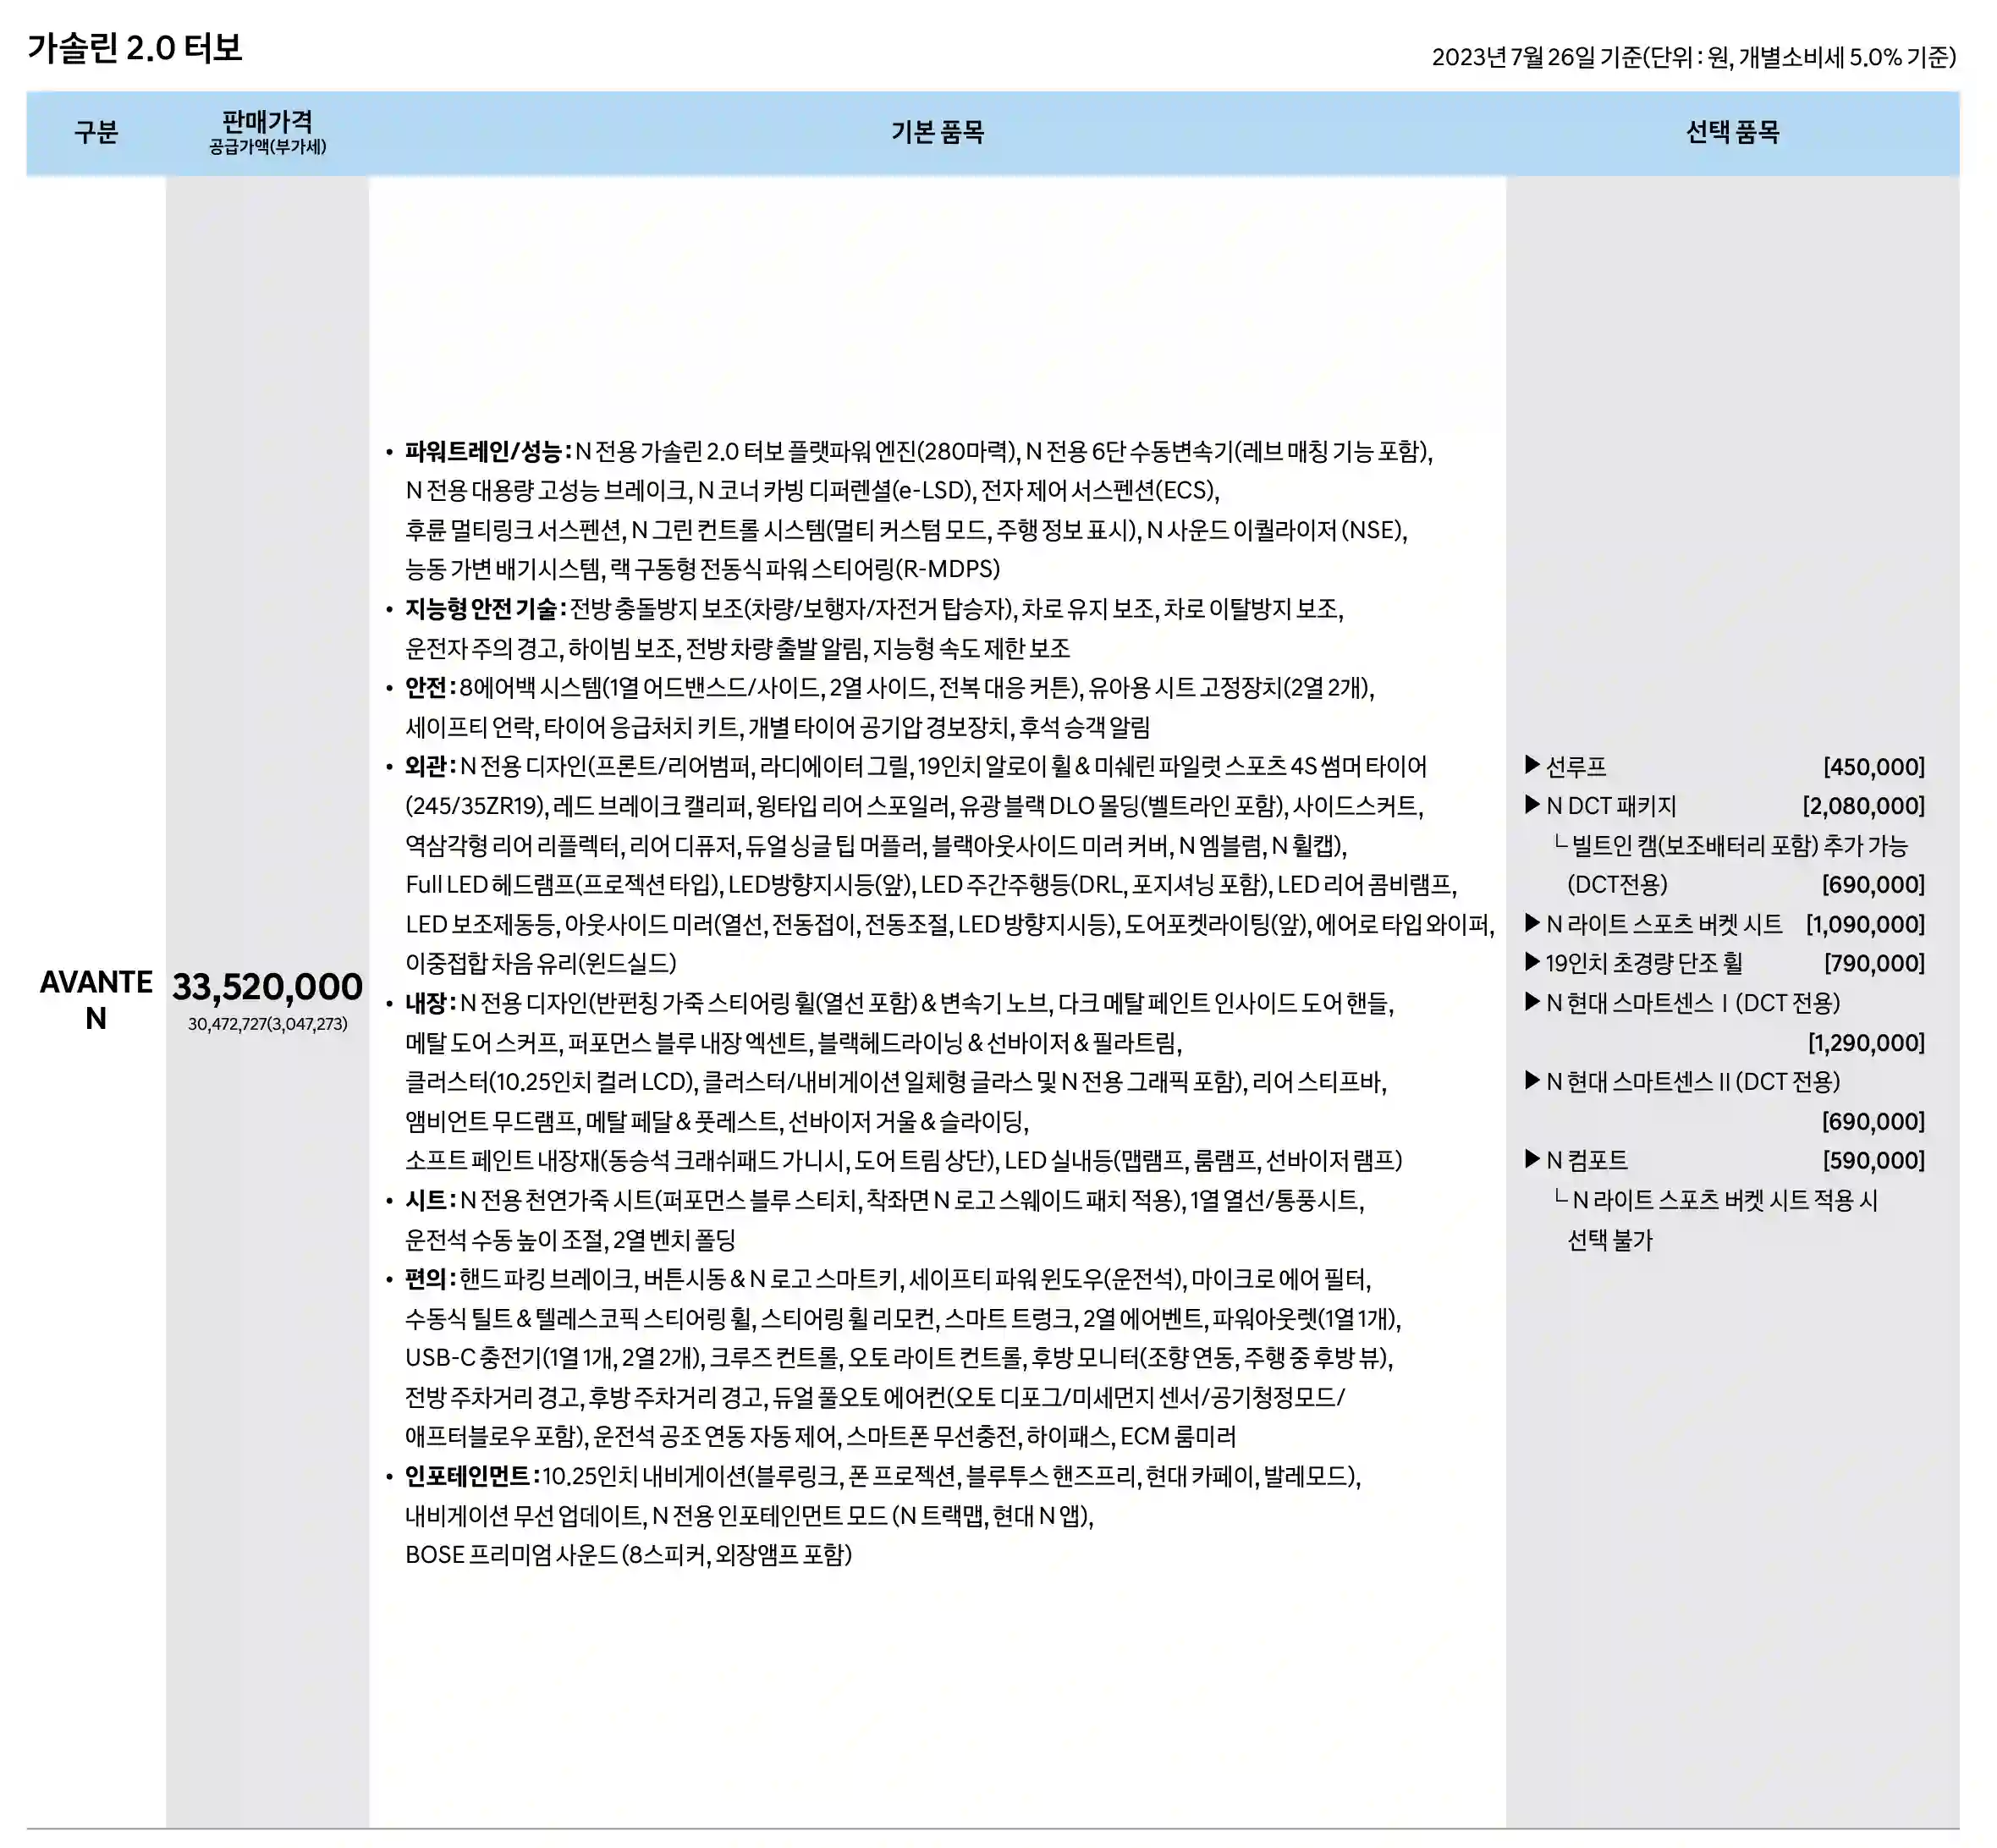Click the 외관 bold label
1997x1848 pixels.
coord(430,767)
